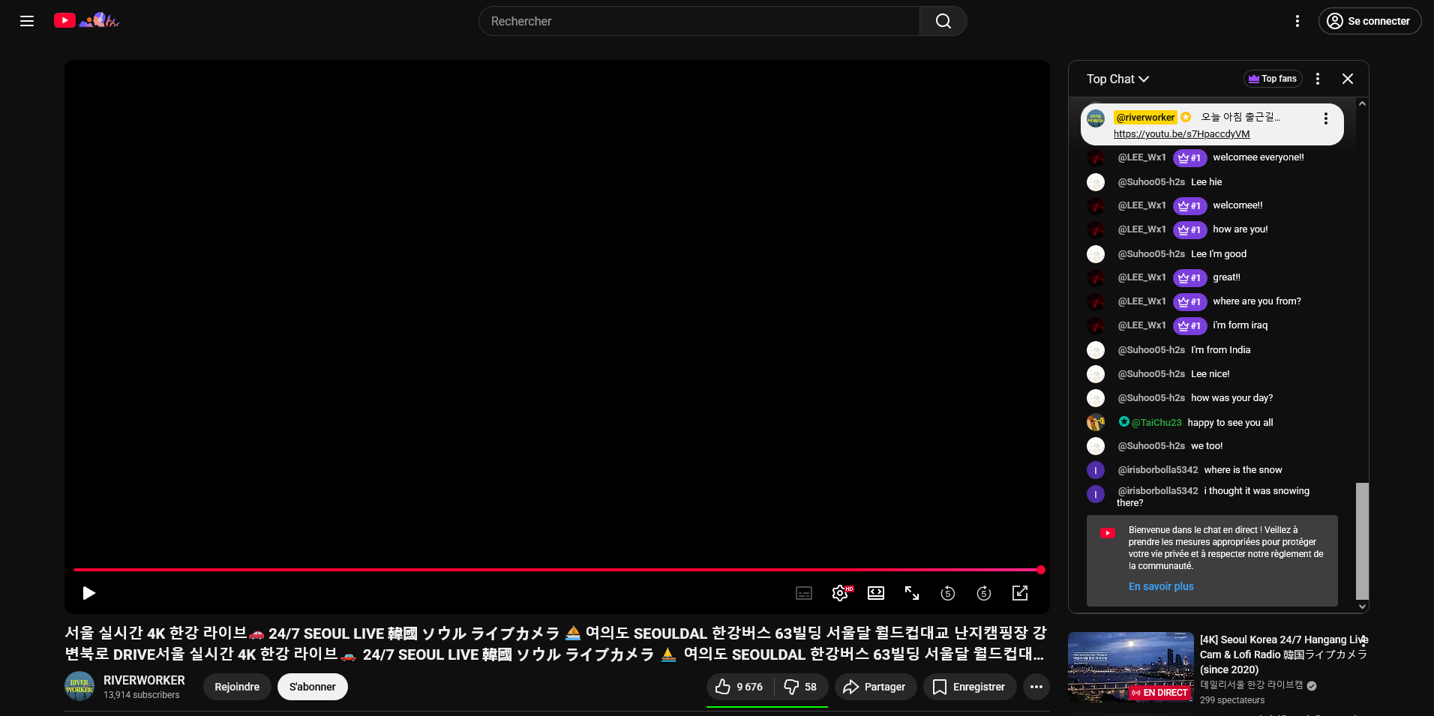Open the Top fans leaderboard
The height and width of the screenshot is (716, 1434).
(1273, 79)
